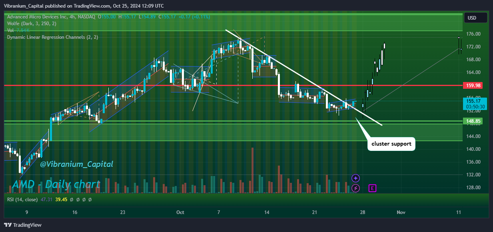Click the 172.00 price axis label
Image resolution: width=493 pixels, height=232 pixels.
coord(473,47)
